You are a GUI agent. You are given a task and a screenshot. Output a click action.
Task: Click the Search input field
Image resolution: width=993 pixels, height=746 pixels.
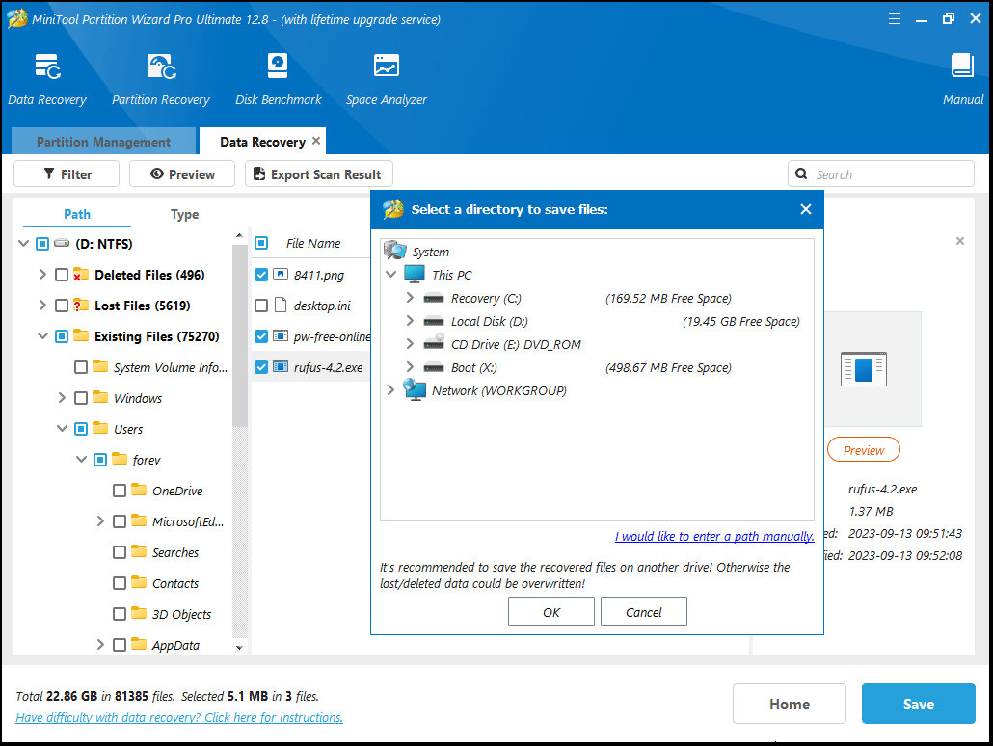coord(881,173)
